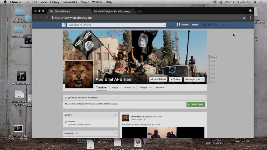
Task: Switch to the Timeline tab
Action: pyautogui.click(x=101, y=87)
